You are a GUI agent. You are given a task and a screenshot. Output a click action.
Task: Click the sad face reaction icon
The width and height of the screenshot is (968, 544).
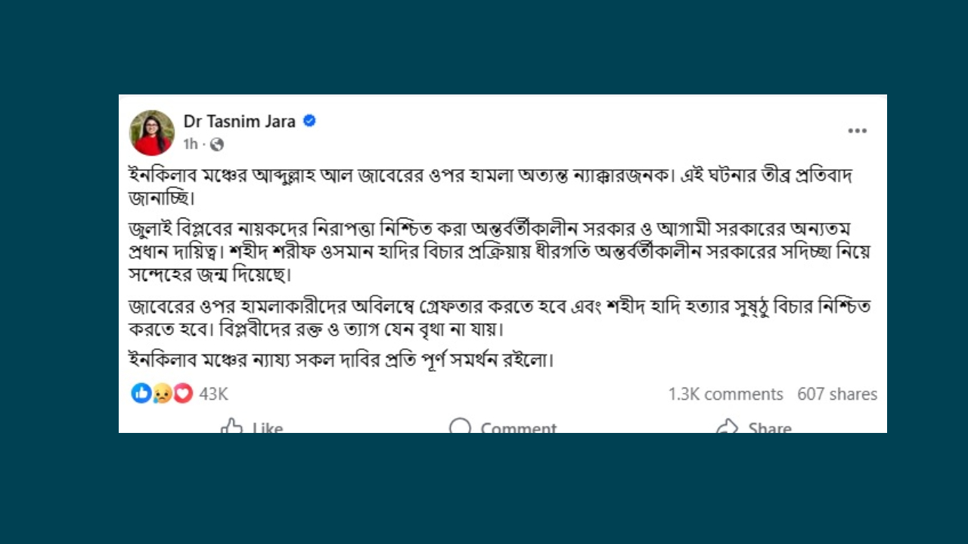click(162, 393)
